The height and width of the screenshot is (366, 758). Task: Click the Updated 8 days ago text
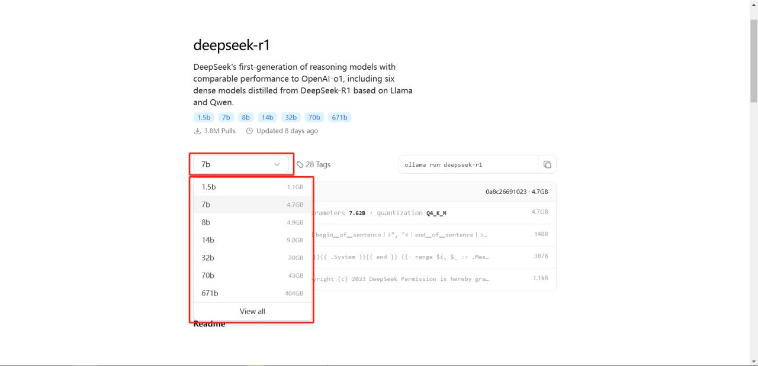[282, 131]
